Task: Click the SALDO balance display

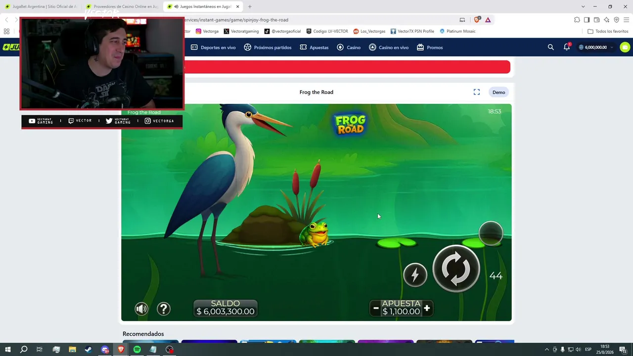Action: tap(226, 308)
